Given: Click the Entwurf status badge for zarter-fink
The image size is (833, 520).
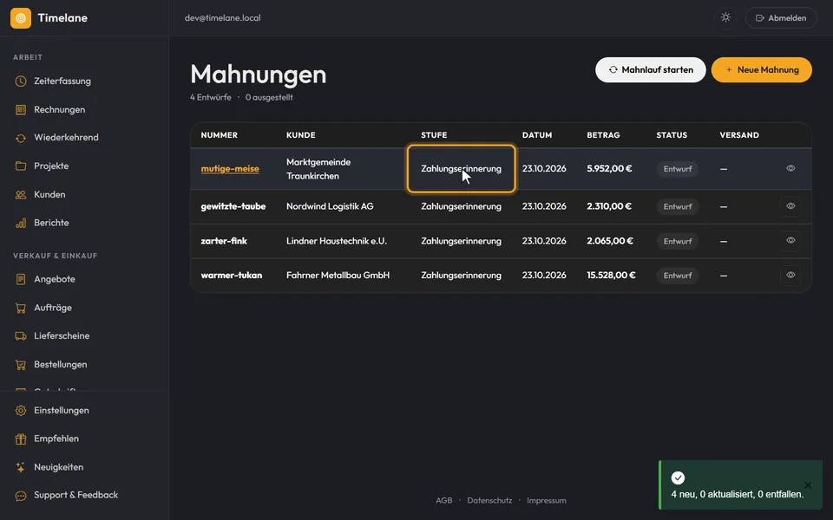Looking at the screenshot, I should 678,241.
